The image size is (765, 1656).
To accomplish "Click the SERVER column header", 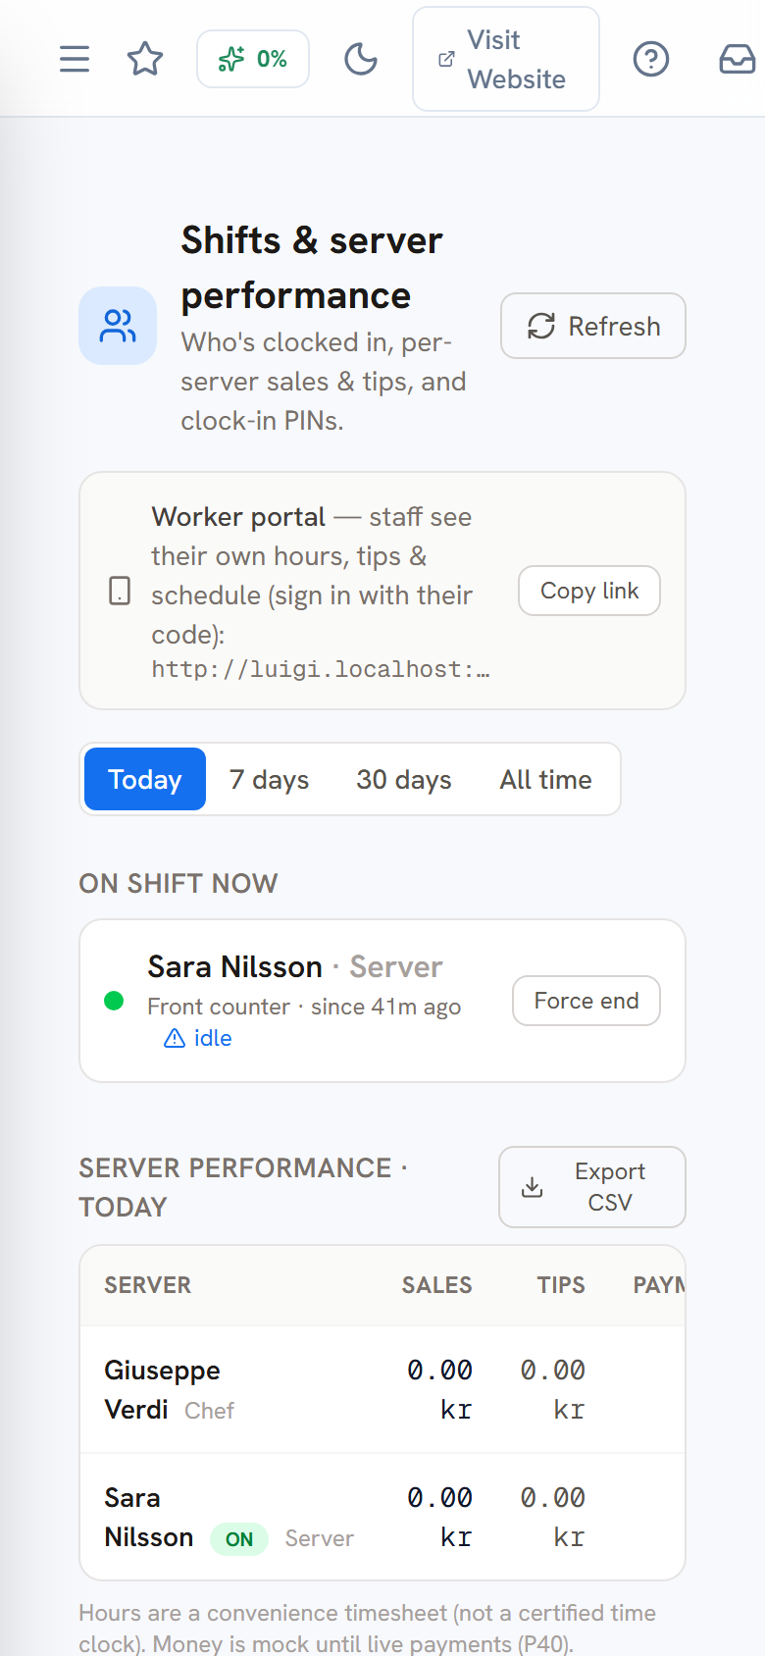I will pos(148,1285).
